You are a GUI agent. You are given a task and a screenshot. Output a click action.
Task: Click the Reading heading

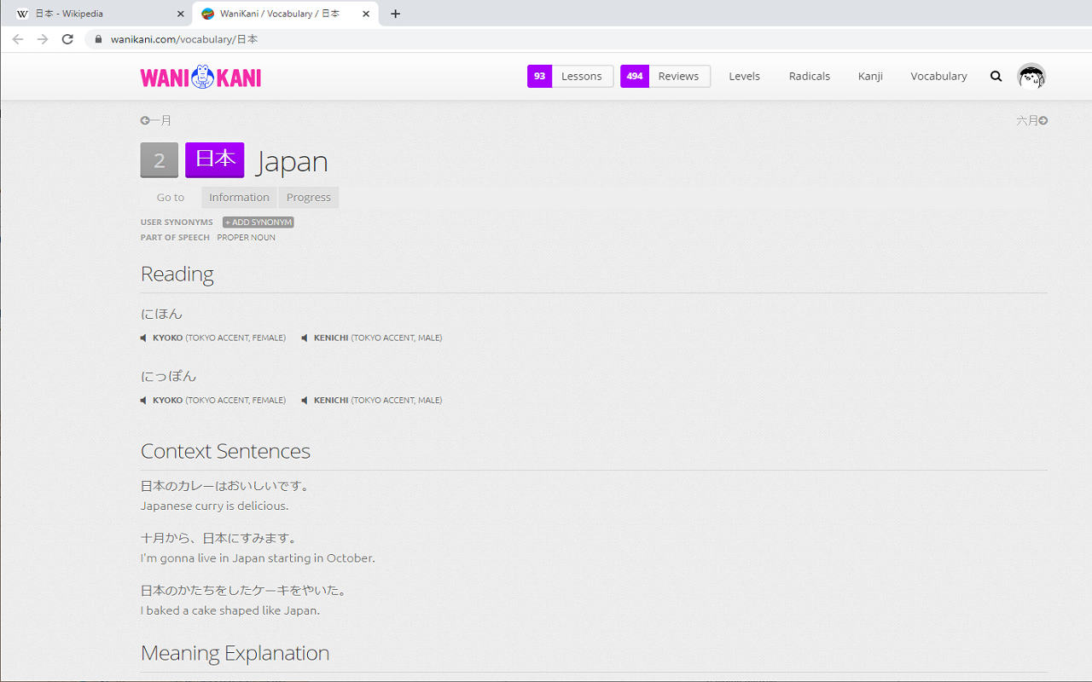[x=177, y=274]
